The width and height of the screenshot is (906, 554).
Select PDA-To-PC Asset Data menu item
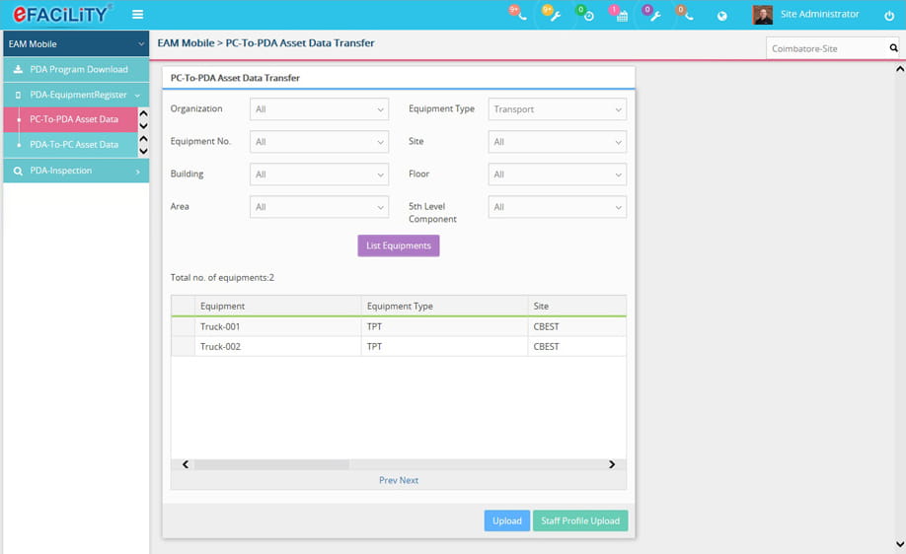coord(74,145)
